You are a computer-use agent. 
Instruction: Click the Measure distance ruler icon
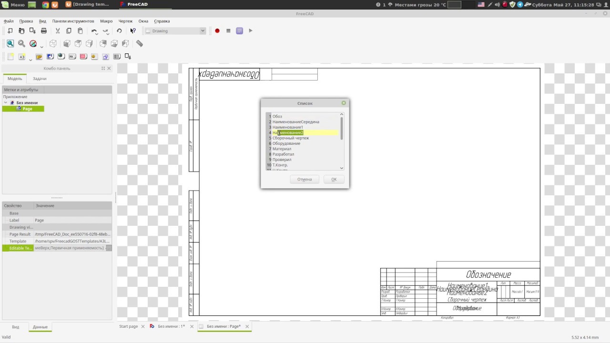pos(139,43)
